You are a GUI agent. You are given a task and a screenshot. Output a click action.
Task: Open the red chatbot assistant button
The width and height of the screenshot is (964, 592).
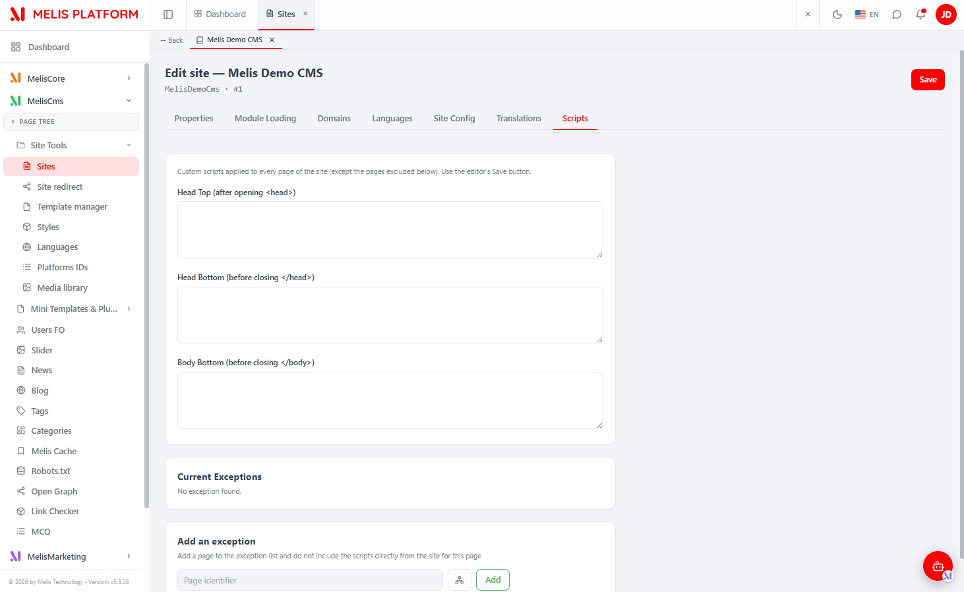click(x=938, y=566)
